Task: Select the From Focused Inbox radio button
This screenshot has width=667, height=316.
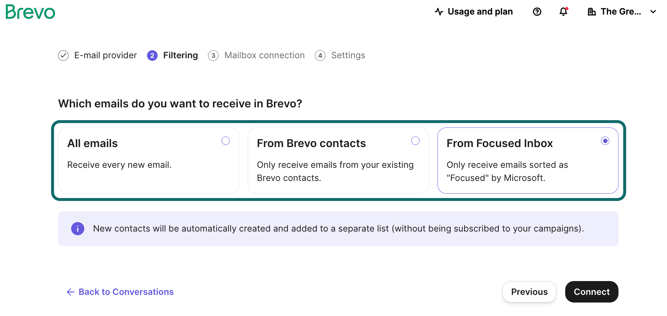Action: click(605, 141)
